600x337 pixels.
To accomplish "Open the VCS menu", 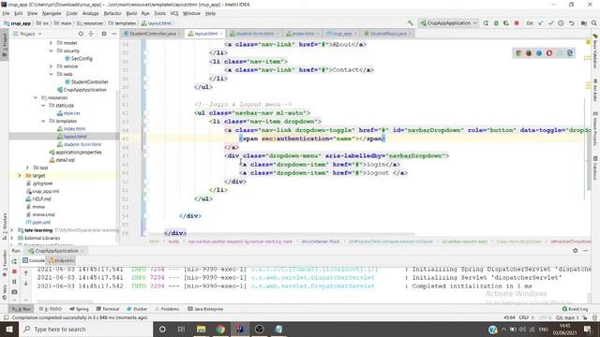I will click(x=174, y=13).
